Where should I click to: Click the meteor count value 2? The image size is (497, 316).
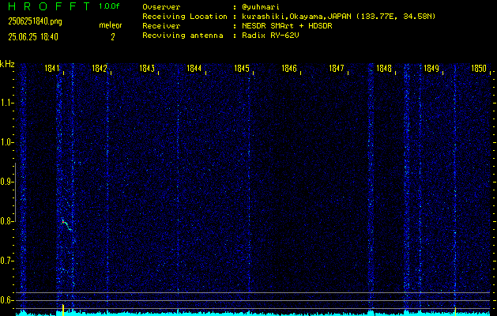point(113,37)
